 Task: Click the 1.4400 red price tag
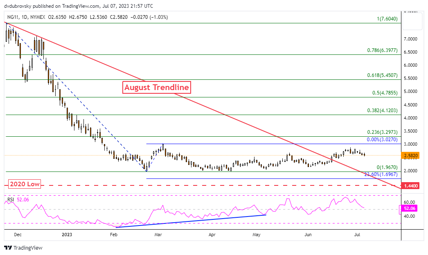tap(411, 186)
